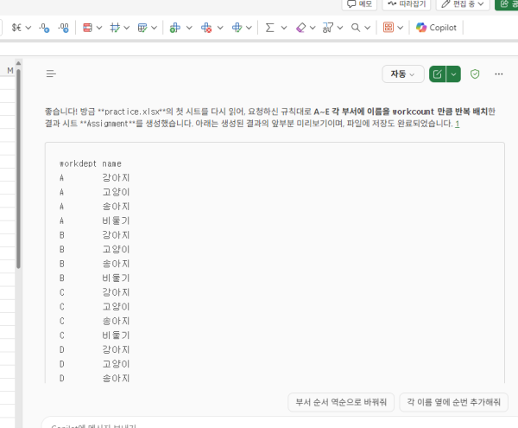Click the clear eraser icon
The image size is (518, 428).
(301, 28)
